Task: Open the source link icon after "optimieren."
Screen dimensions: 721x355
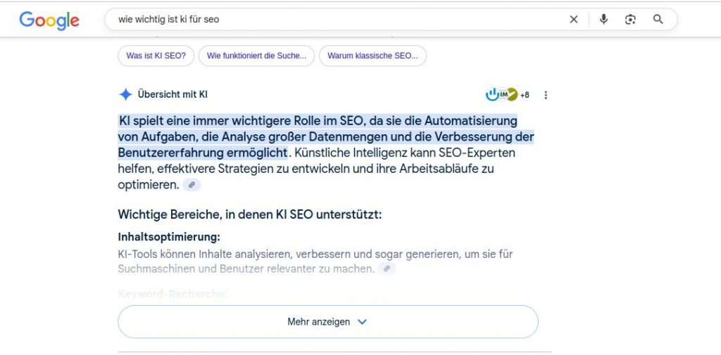Action: pyautogui.click(x=192, y=185)
